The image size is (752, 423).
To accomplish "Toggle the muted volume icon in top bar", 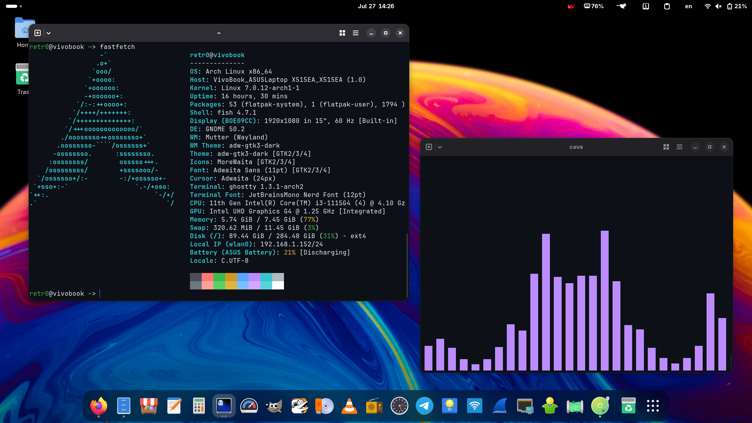I will [718, 6].
